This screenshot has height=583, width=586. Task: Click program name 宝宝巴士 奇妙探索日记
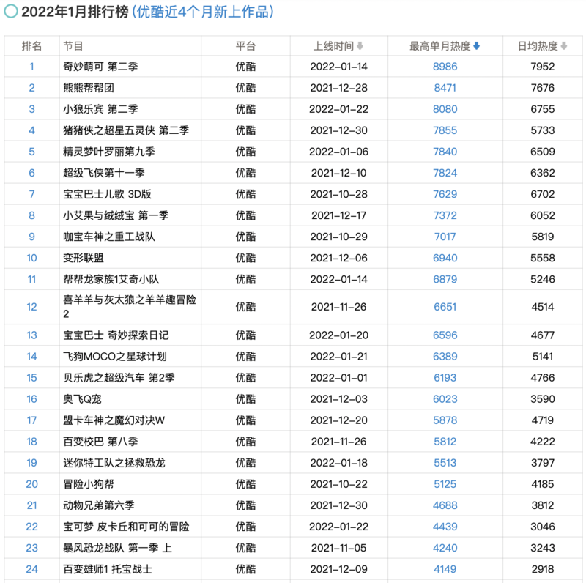[116, 335]
